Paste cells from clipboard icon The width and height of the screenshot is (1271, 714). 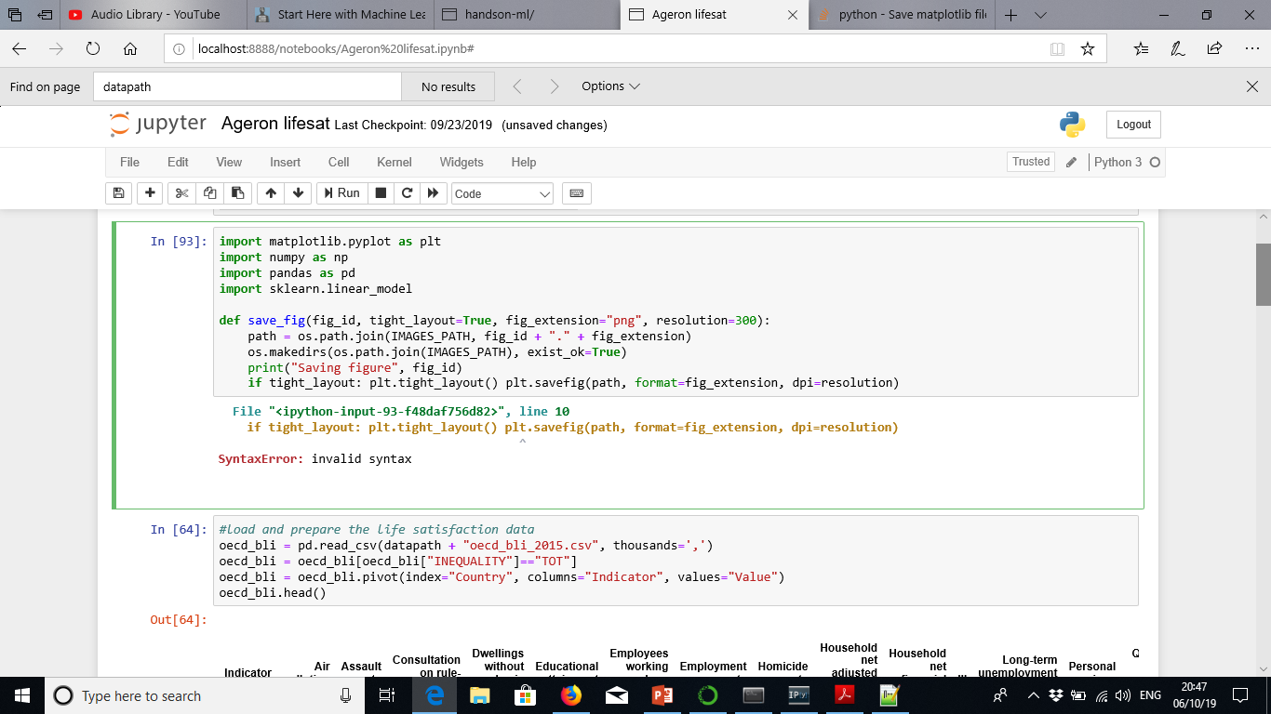click(x=238, y=193)
